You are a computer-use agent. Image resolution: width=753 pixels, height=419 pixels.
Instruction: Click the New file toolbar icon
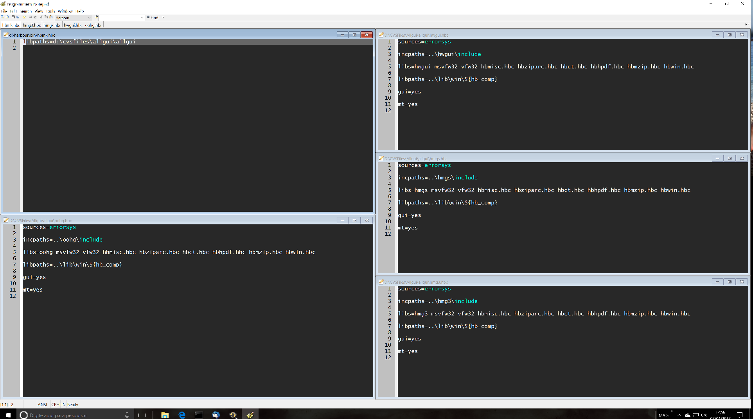(x=2, y=17)
